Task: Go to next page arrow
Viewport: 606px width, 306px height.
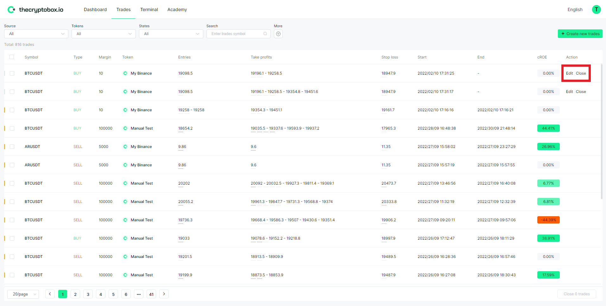Action: [164, 294]
